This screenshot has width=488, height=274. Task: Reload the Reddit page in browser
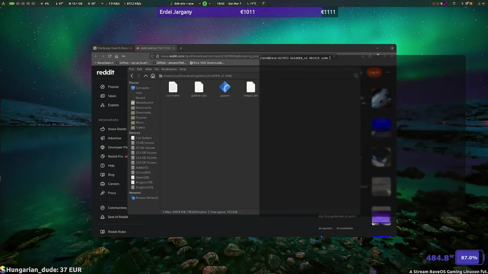pos(110,56)
